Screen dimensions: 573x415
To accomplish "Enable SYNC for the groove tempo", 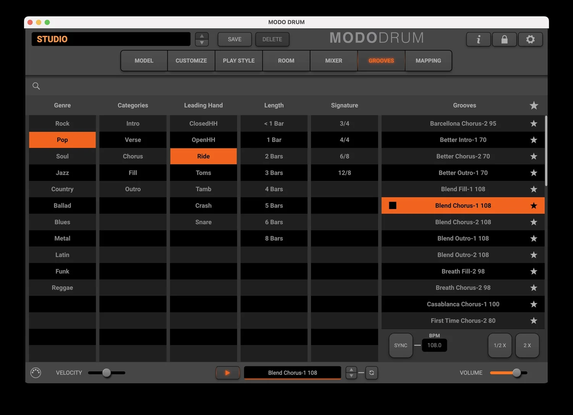I will click(x=401, y=345).
